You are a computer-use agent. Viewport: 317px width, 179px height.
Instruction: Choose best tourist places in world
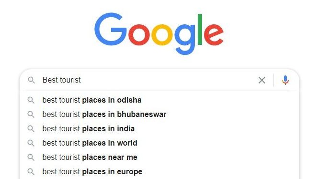[x=159, y=143]
